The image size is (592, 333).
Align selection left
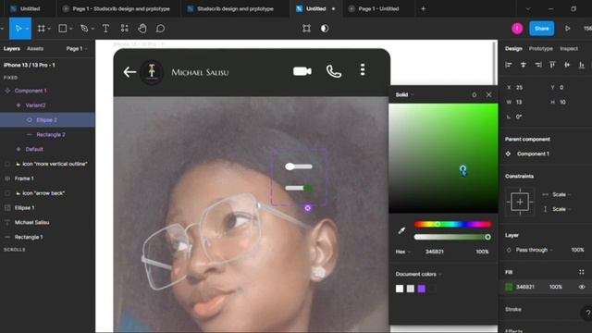(x=509, y=65)
